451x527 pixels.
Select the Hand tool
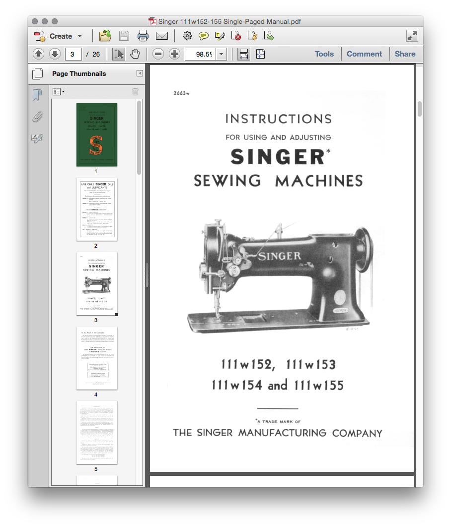[135, 54]
